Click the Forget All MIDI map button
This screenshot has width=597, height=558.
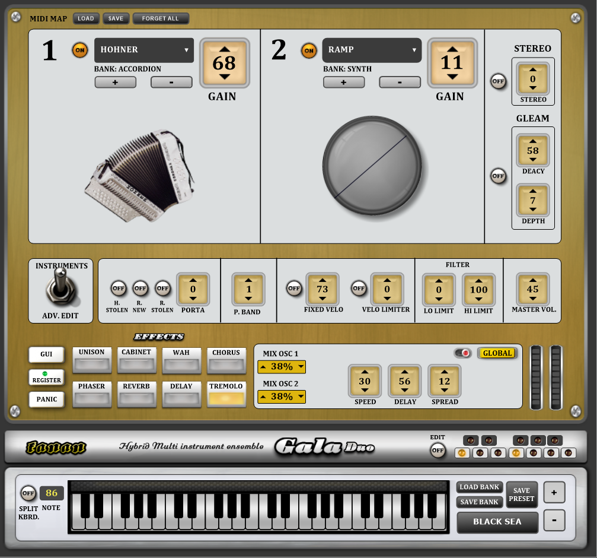(160, 18)
